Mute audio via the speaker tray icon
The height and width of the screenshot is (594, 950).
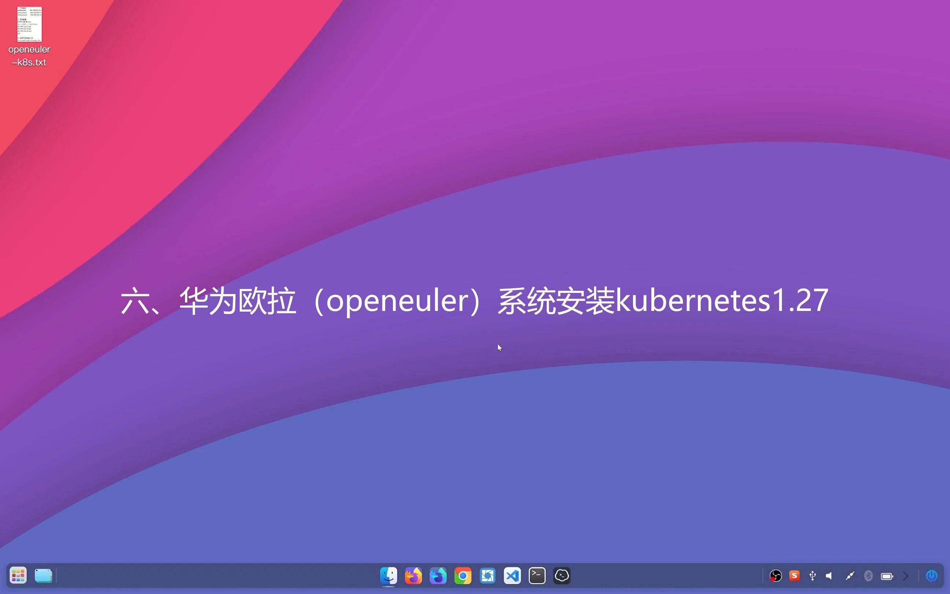coord(829,576)
